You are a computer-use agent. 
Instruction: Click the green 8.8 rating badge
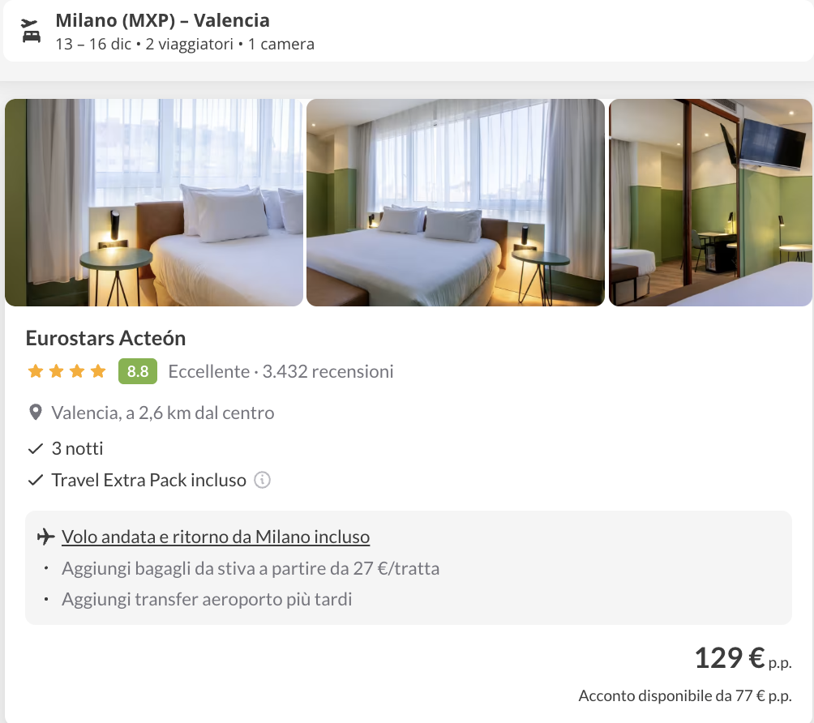coord(138,371)
